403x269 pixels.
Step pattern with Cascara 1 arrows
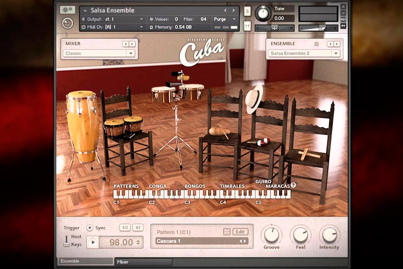tap(243, 241)
